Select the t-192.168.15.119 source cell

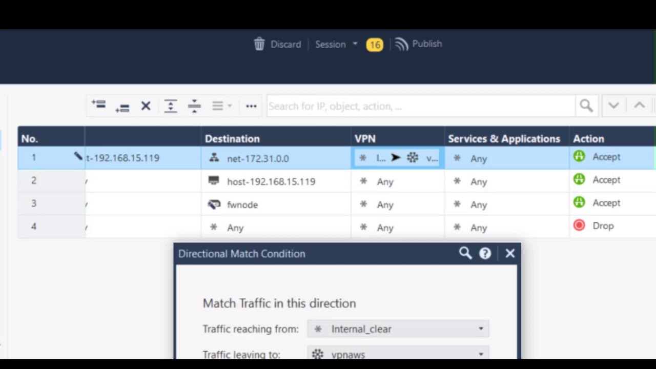point(142,158)
